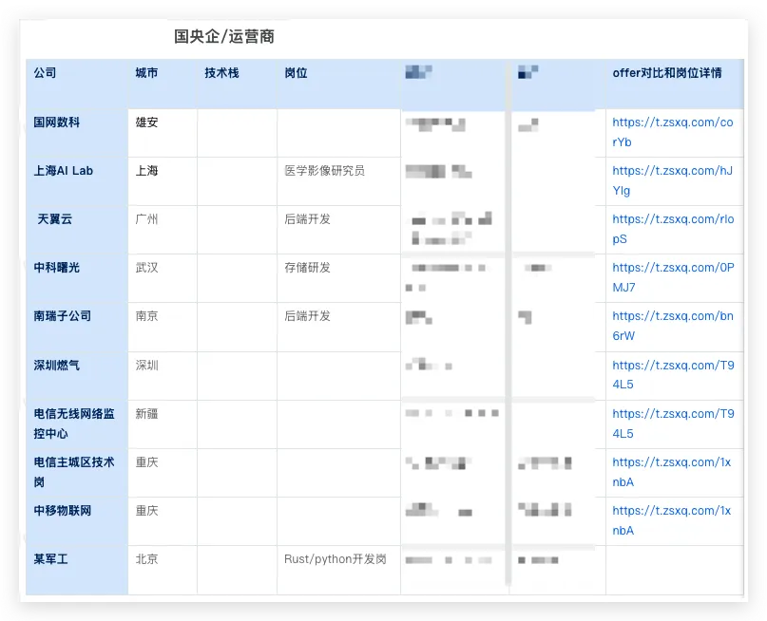Select the 医学影像研究员 position cell
Image resolution: width=767 pixels, height=621 pixels.
click(324, 171)
